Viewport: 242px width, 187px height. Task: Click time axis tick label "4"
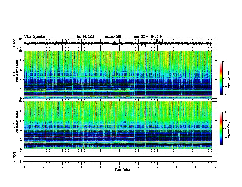[x=101, y=167]
